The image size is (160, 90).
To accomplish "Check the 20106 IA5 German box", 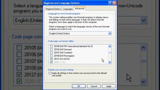I will point(51,49).
